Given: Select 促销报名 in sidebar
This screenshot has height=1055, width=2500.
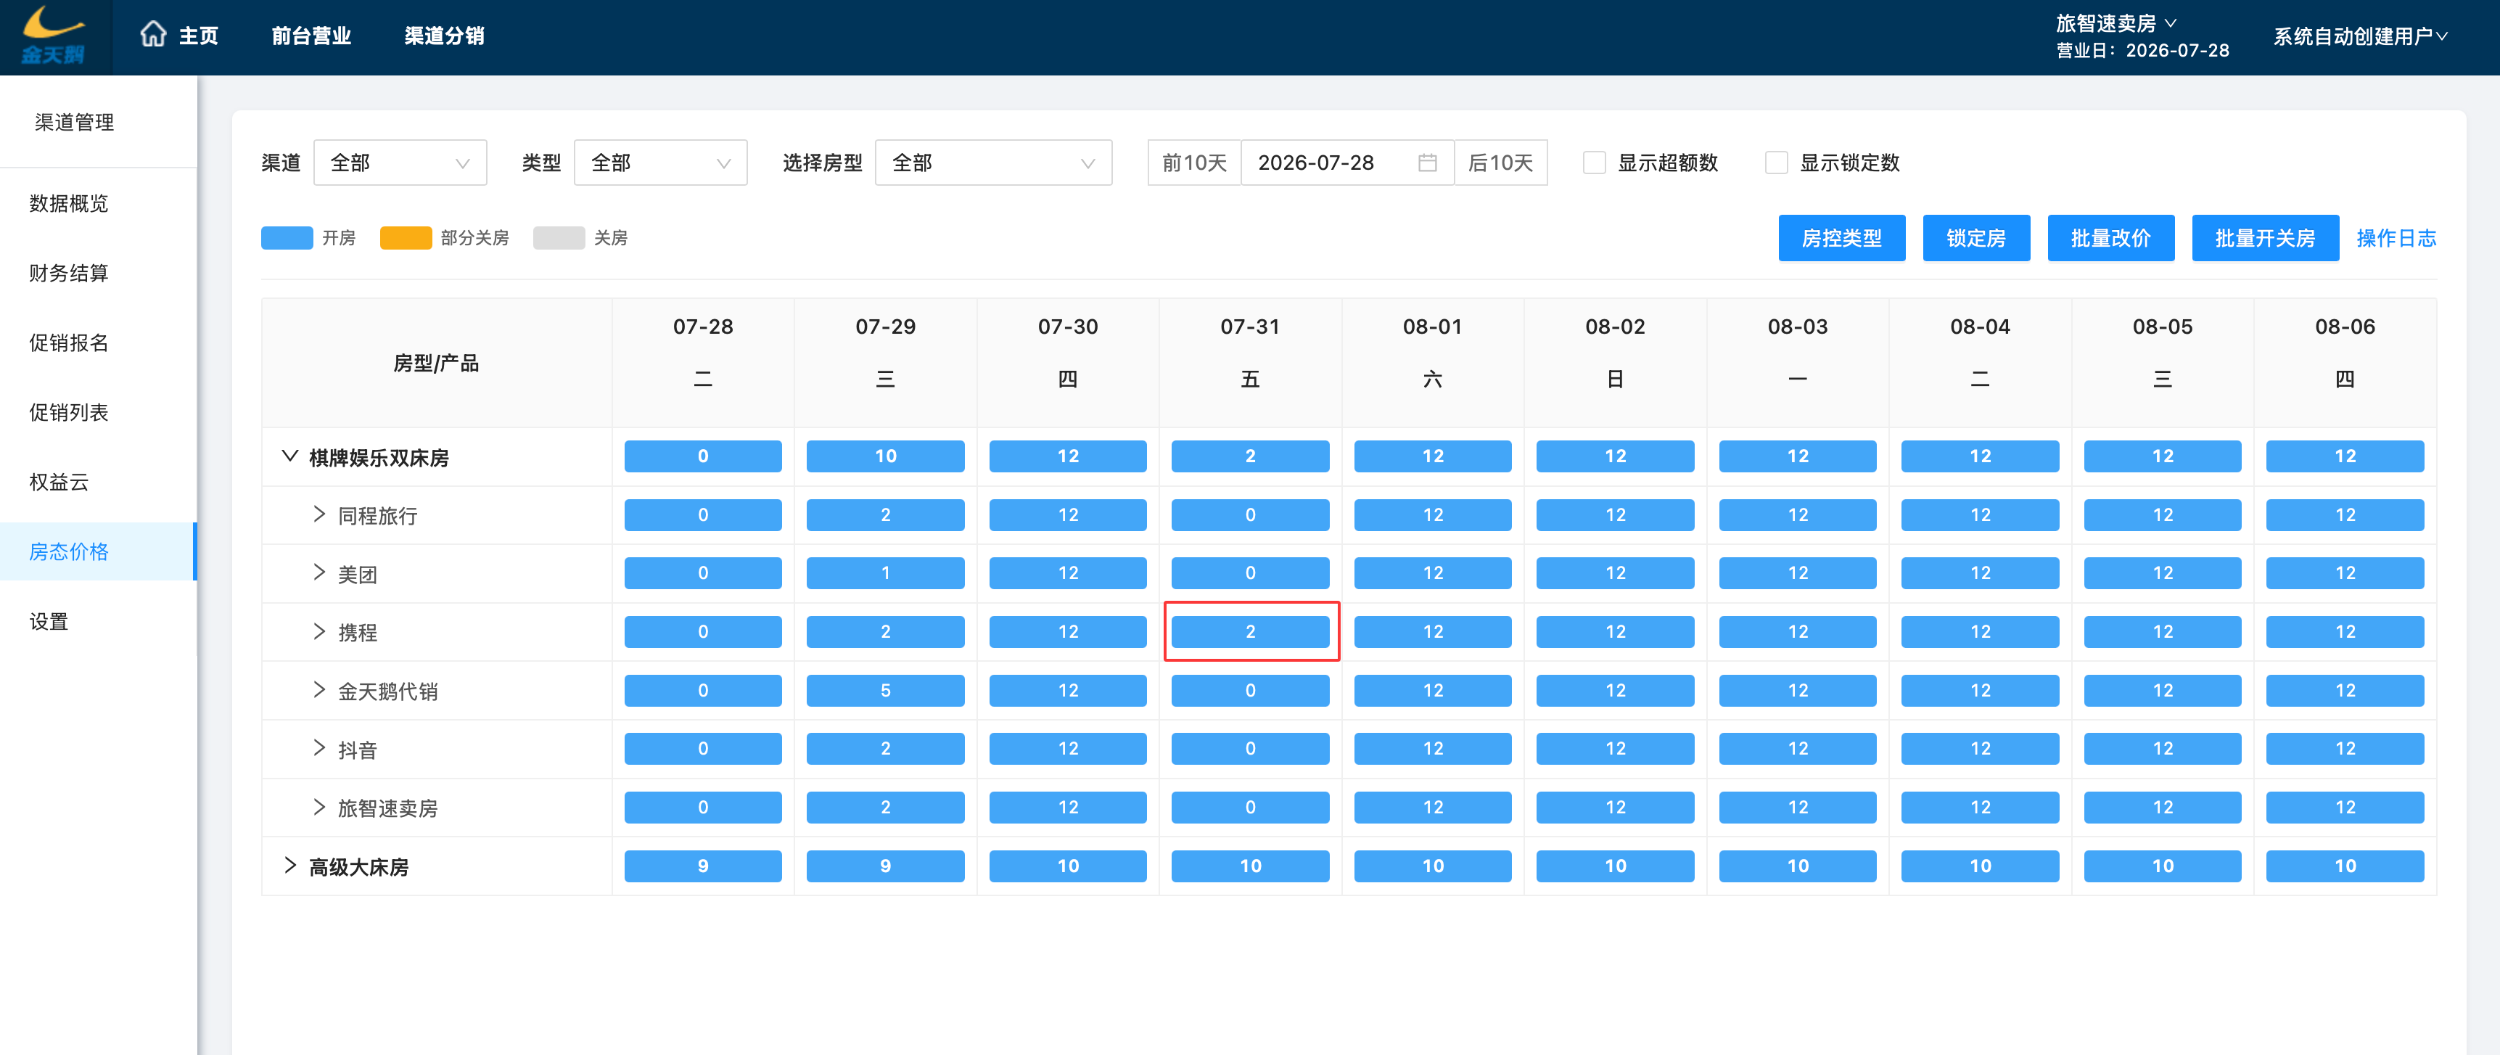Looking at the screenshot, I should point(68,342).
